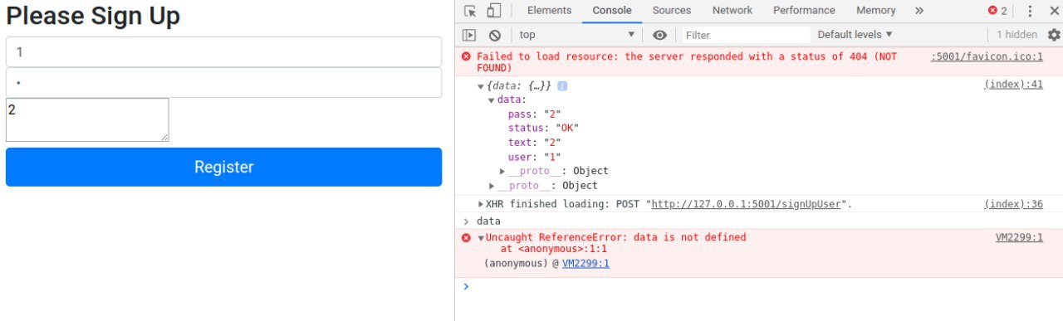Open the (index):36 source link
Screen dimensions: 1063x321
coord(1013,203)
